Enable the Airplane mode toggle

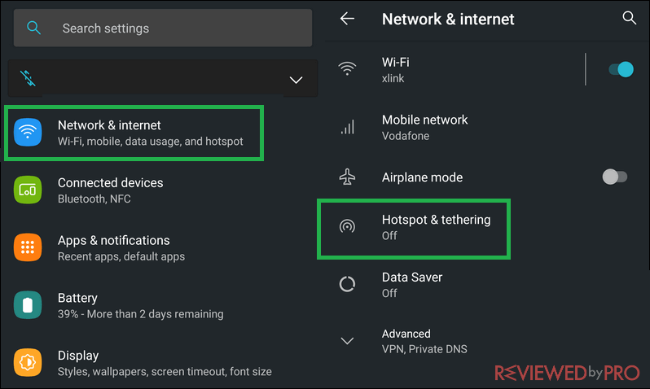click(615, 177)
